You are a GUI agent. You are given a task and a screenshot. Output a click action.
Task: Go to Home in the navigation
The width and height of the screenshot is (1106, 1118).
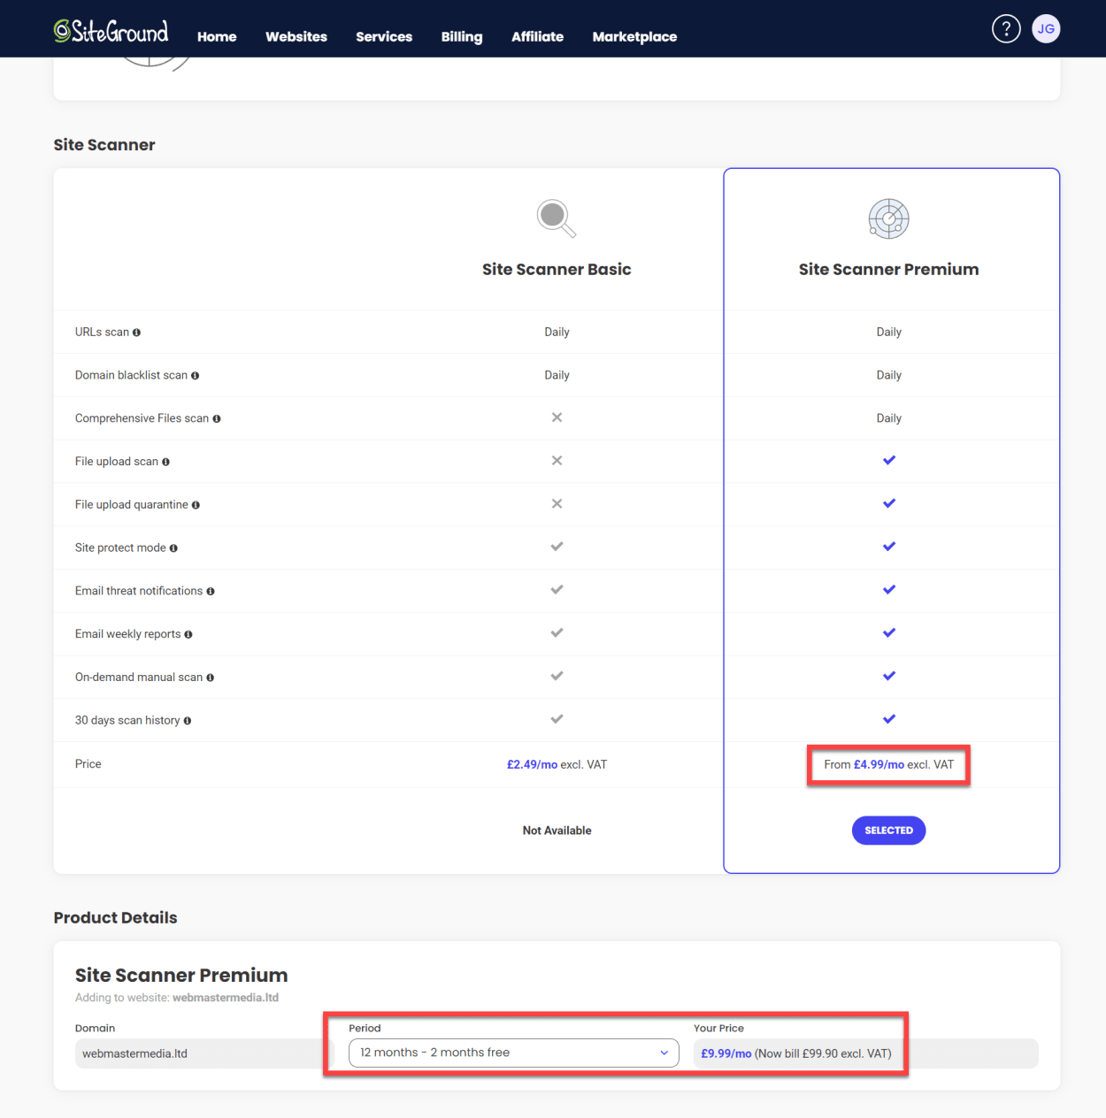pos(217,36)
